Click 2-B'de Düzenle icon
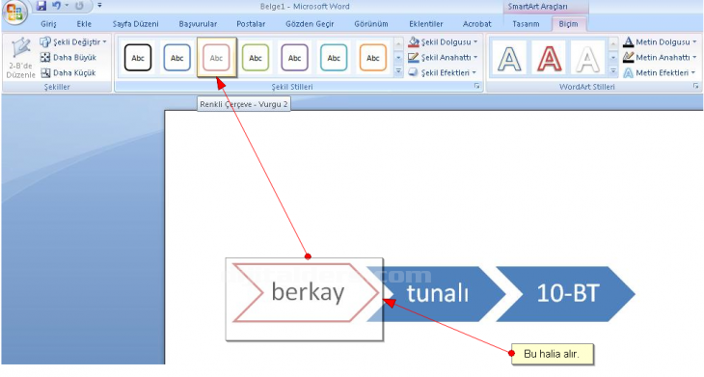Viewport: 704px width, 377px height. click(20, 58)
